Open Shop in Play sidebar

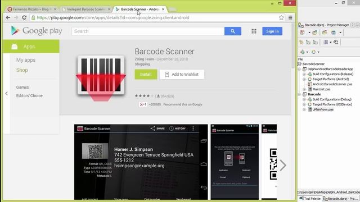(22, 70)
